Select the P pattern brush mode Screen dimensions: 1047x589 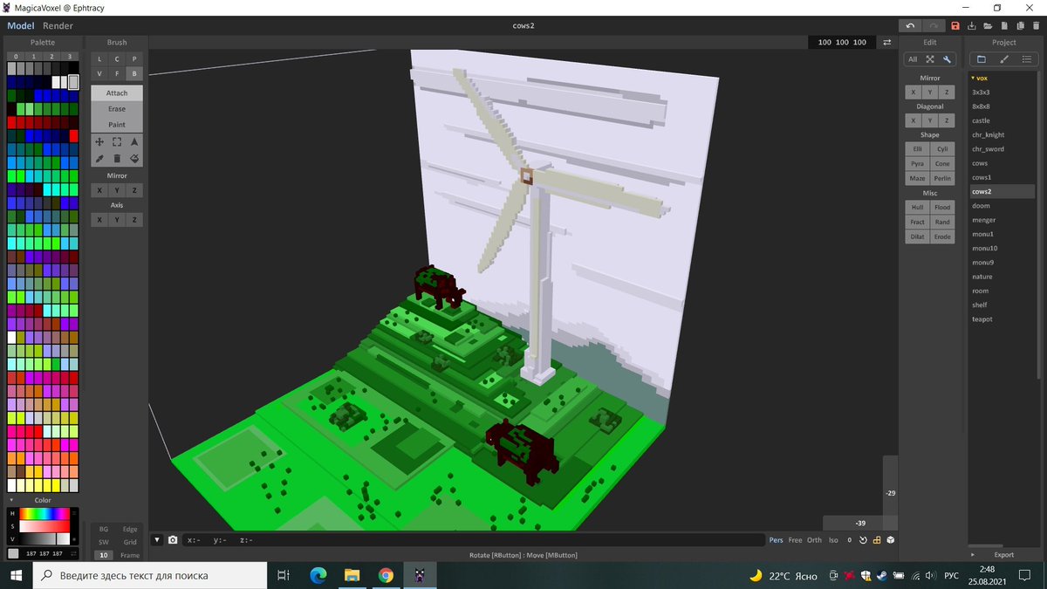(x=134, y=58)
